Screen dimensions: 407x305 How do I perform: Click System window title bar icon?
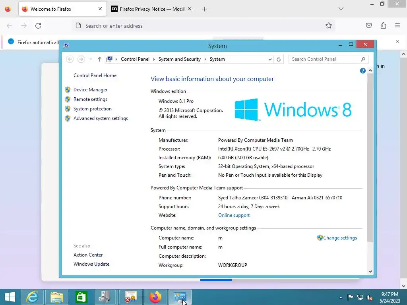point(66,46)
